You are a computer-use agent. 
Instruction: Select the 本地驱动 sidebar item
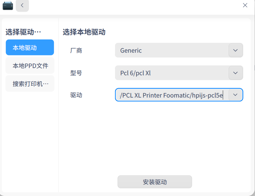point(30,47)
